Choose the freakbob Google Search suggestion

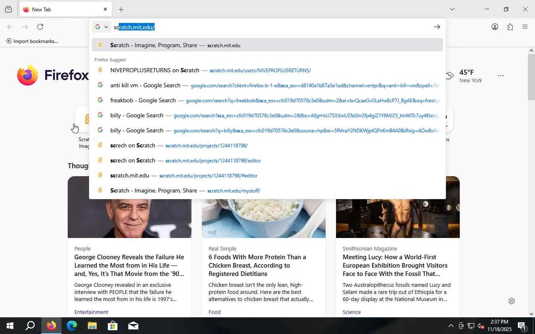pyautogui.click(x=267, y=100)
